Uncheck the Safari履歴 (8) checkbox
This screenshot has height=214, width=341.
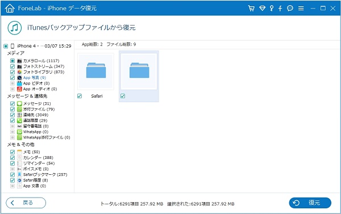point(13,181)
